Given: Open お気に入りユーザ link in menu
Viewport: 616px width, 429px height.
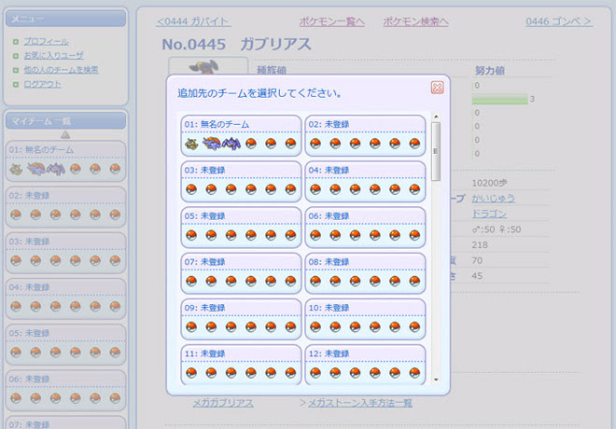Looking at the screenshot, I should tap(53, 55).
